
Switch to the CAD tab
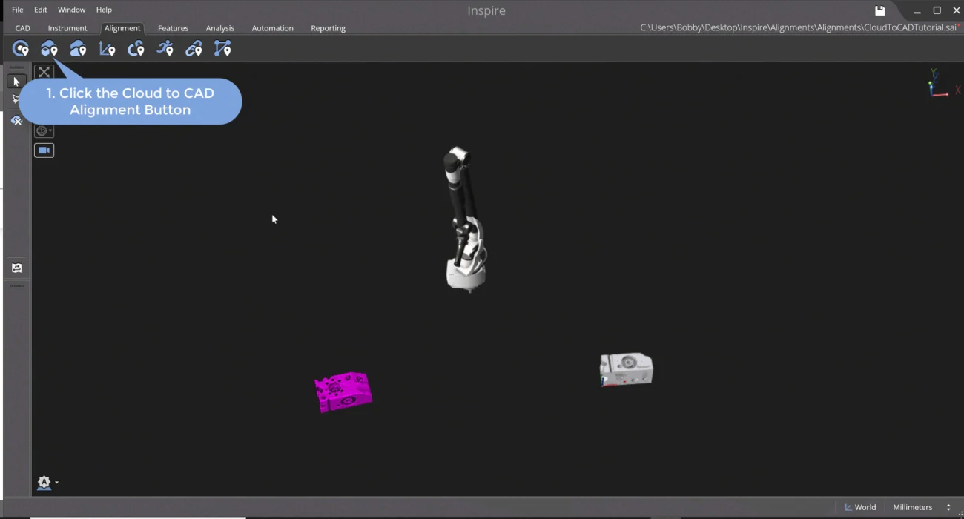(23, 28)
